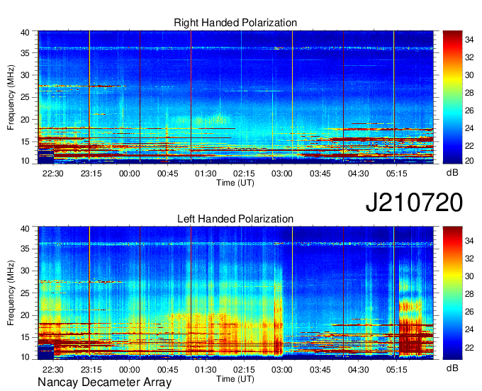Click the 34 dB label on the top colorbar
482x391 pixels.
pyautogui.click(x=469, y=40)
